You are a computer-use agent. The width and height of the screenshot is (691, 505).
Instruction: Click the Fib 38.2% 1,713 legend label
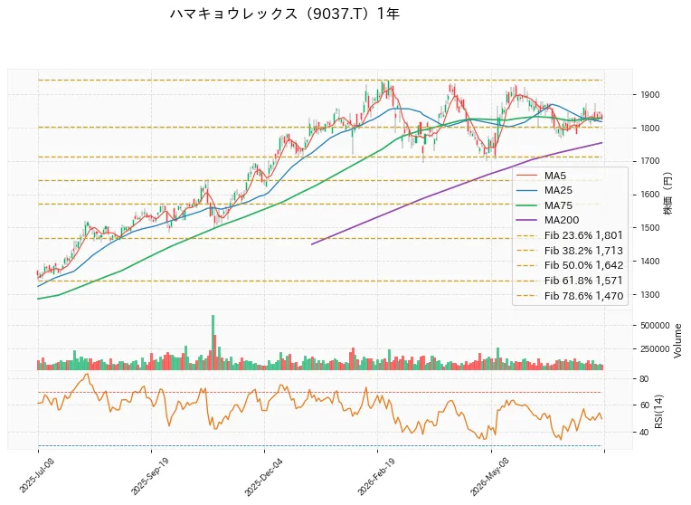[583, 251]
